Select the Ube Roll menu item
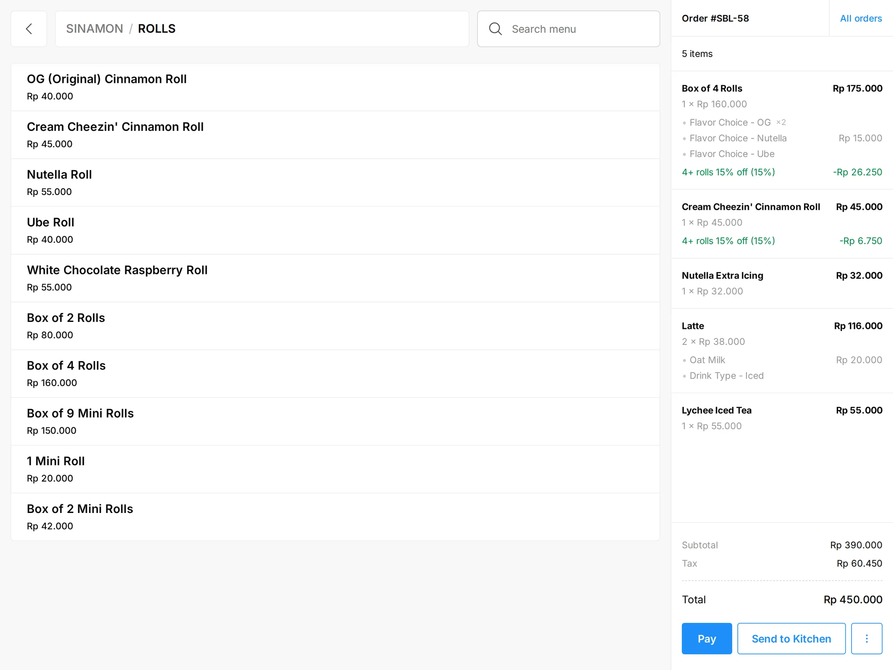 [335, 230]
